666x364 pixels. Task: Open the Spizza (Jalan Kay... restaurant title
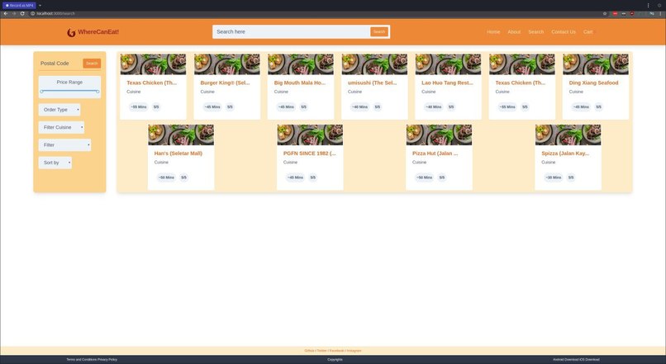pos(565,154)
